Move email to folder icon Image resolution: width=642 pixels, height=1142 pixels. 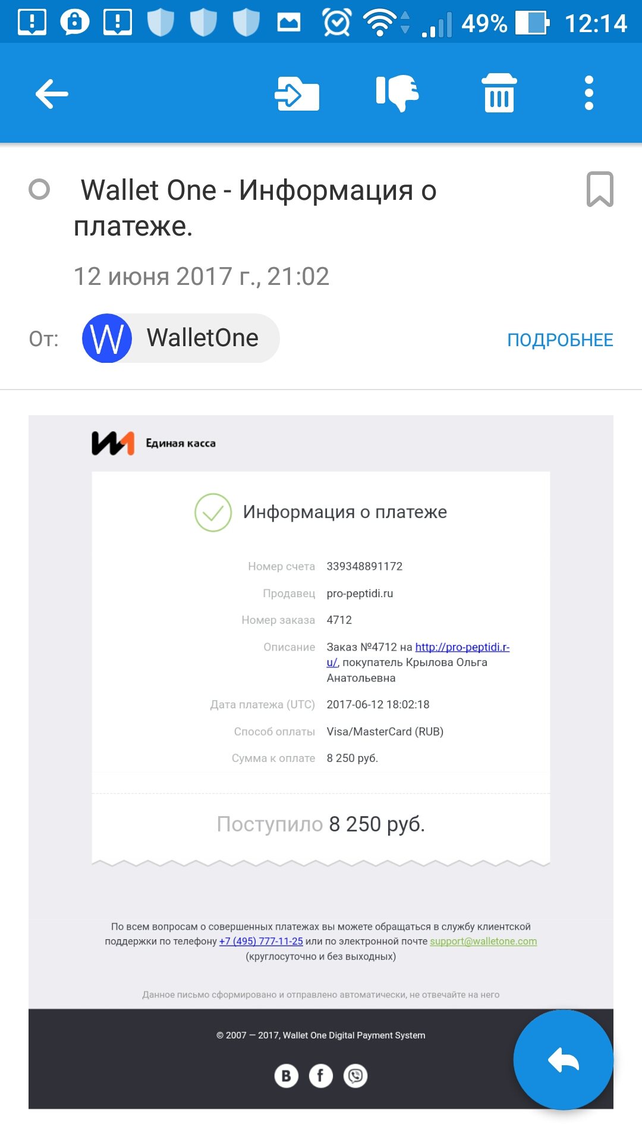point(297,93)
